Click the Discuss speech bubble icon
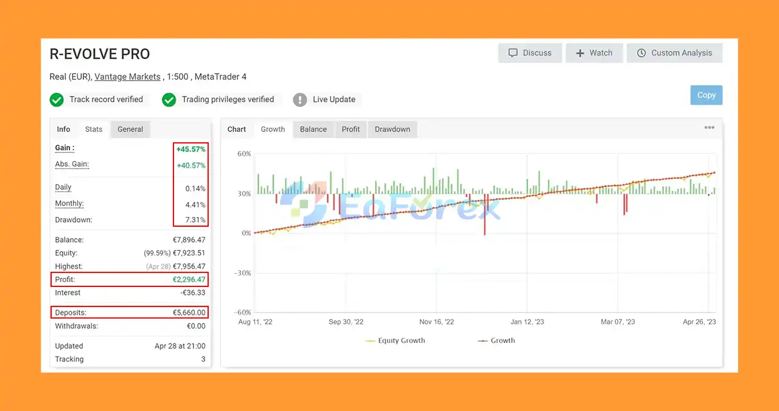779x411 pixels. tap(512, 53)
